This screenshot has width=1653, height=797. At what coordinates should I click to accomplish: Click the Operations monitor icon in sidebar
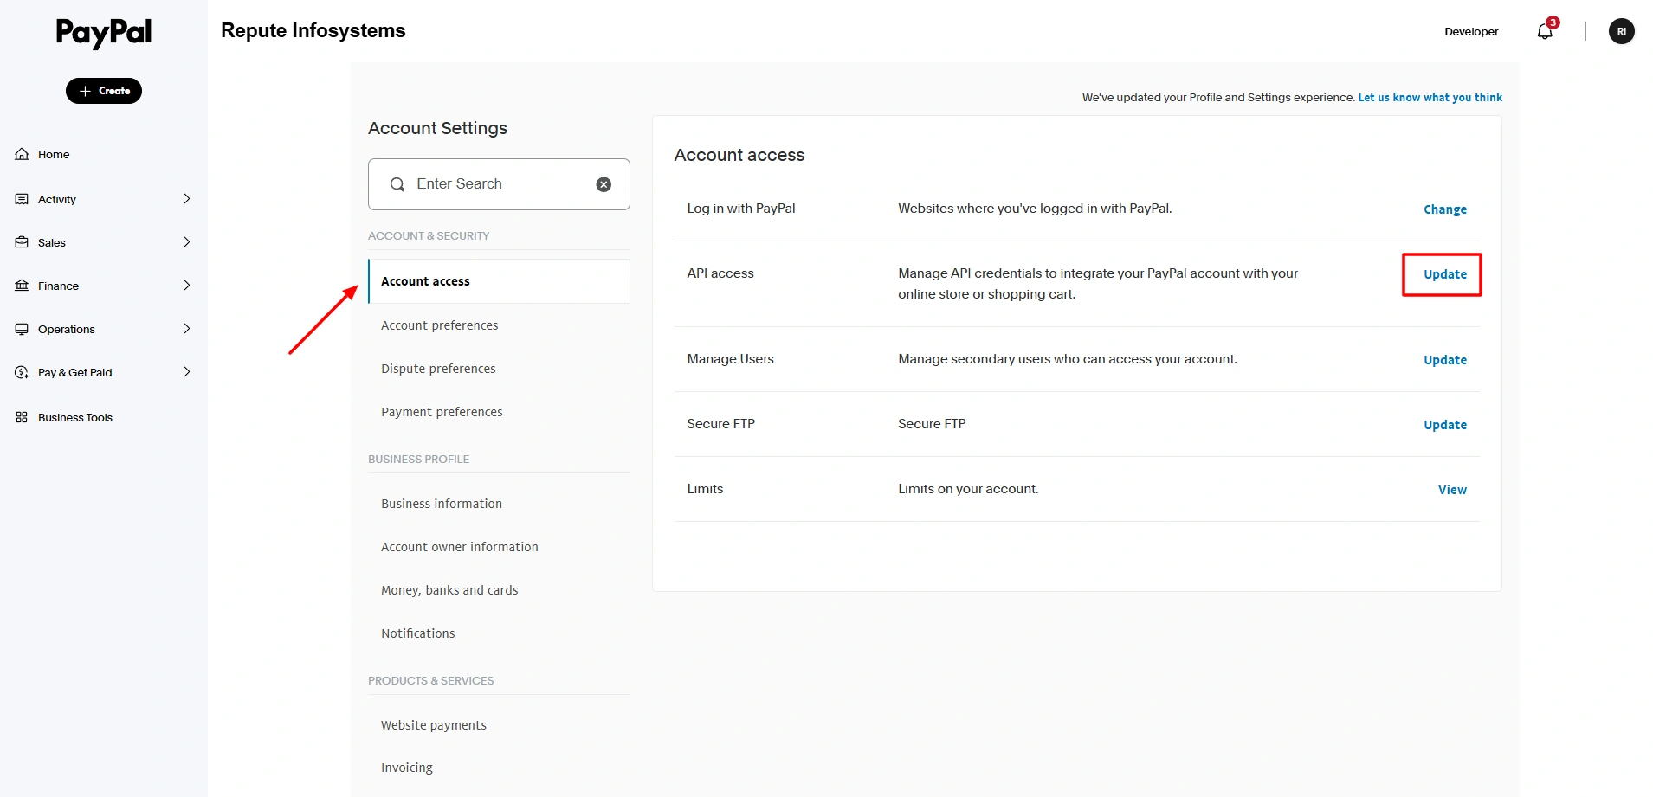pos(22,329)
